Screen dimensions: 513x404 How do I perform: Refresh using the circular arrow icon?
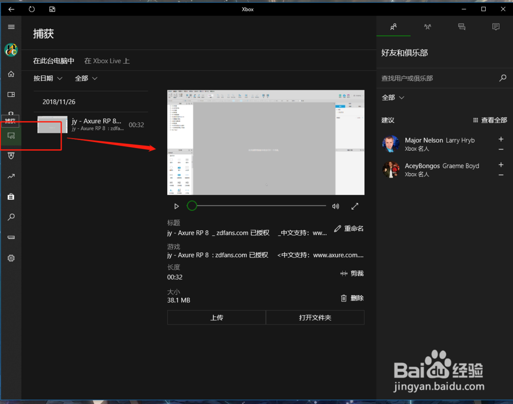click(32, 9)
